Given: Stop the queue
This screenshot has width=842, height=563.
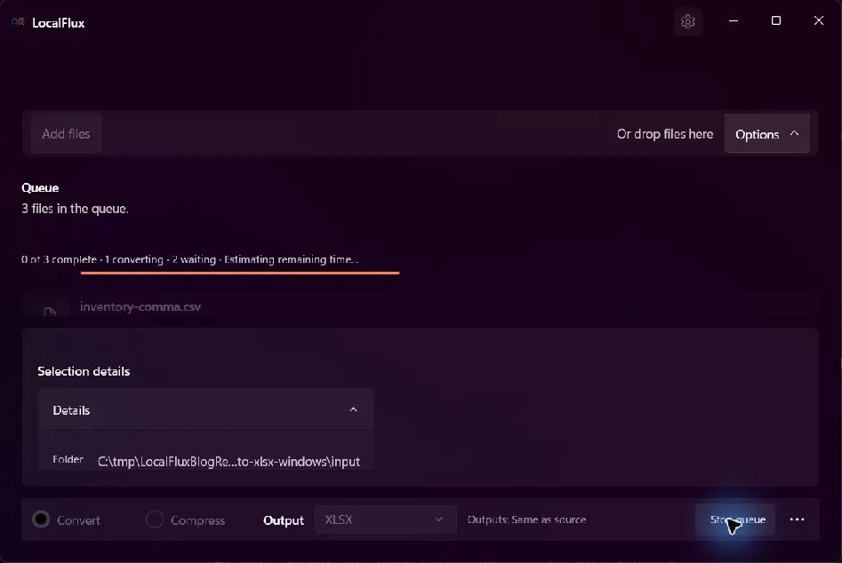Looking at the screenshot, I should click(735, 519).
